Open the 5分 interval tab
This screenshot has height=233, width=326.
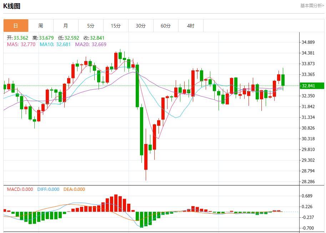(91, 26)
